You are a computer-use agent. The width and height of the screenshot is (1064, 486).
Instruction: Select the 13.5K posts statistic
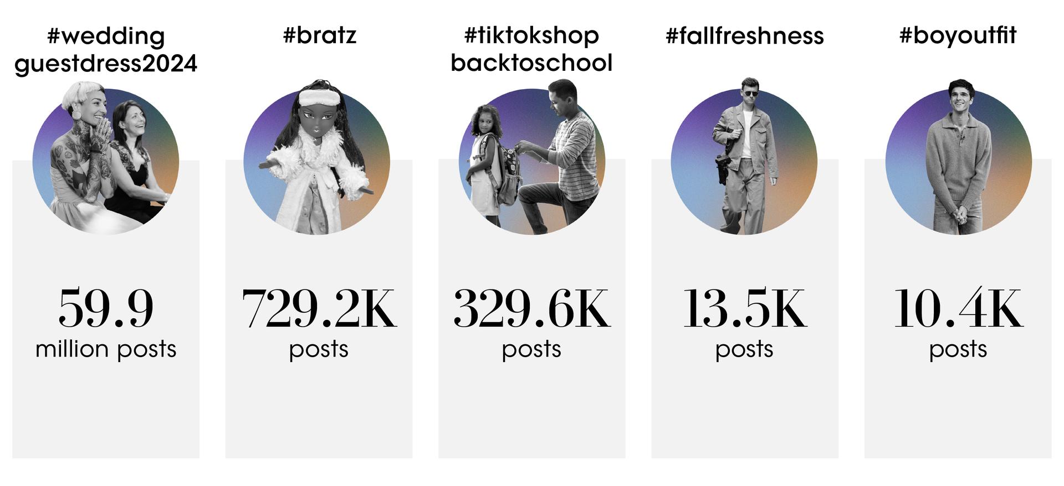pos(744,308)
